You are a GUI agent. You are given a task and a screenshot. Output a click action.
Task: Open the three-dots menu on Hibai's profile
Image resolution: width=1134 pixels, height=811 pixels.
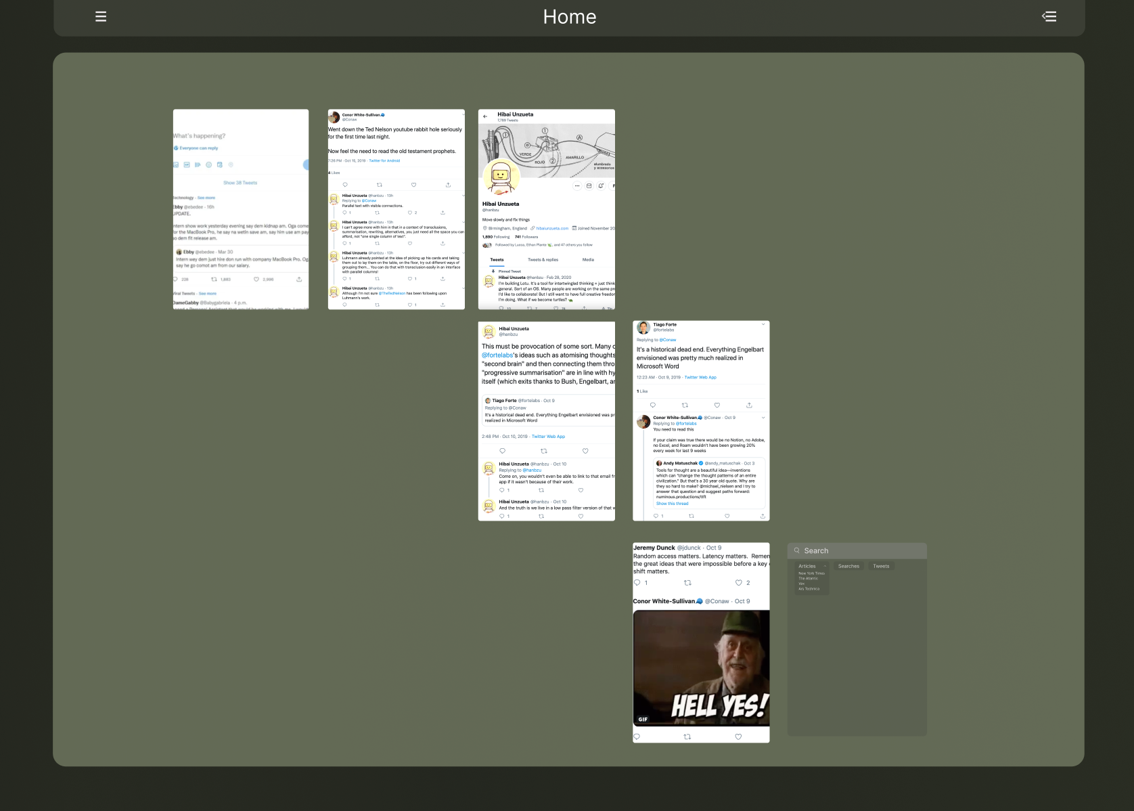pyautogui.click(x=577, y=185)
